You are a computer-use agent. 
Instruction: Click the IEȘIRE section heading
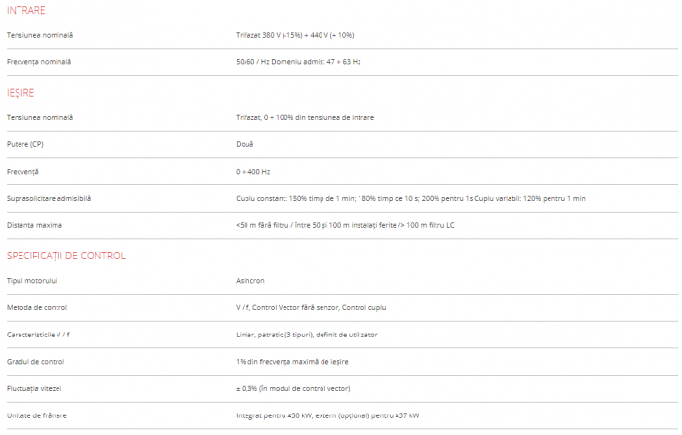pos(20,92)
